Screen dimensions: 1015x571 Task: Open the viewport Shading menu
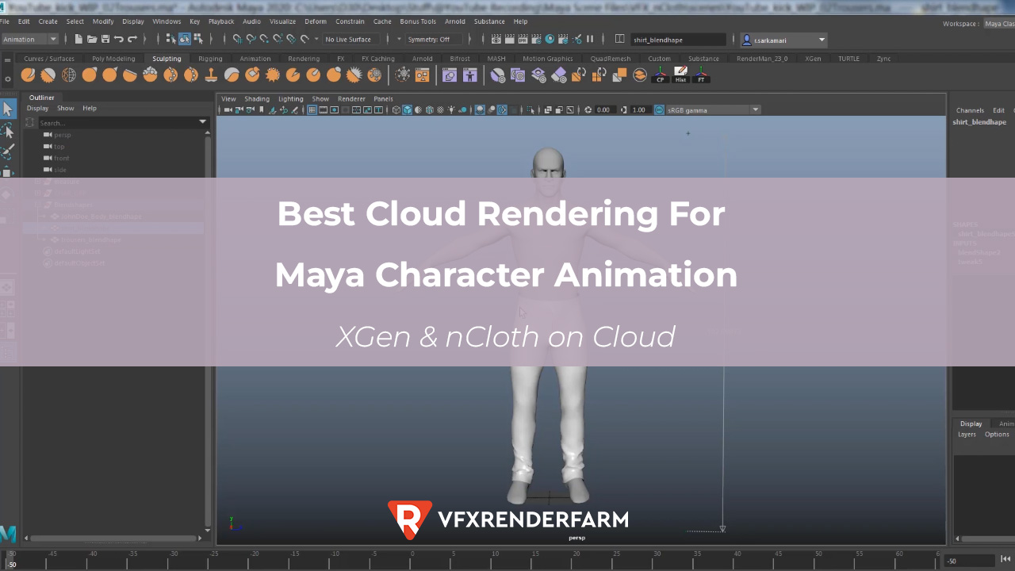[x=257, y=99]
